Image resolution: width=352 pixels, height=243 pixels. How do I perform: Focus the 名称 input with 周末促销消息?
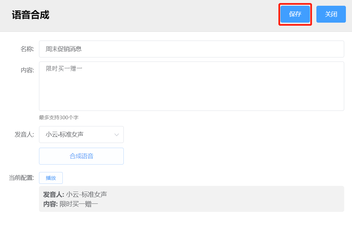click(x=192, y=49)
